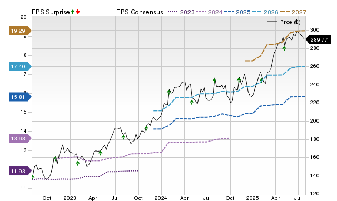Click the 15.81 consensus value tag
This screenshot has width=337, height=201.
[20, 97]
